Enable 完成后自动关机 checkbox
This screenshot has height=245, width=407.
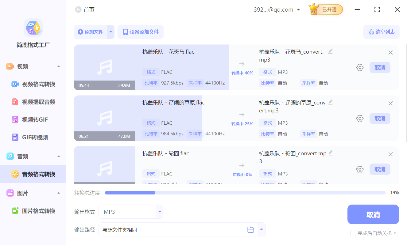(353, 233)
